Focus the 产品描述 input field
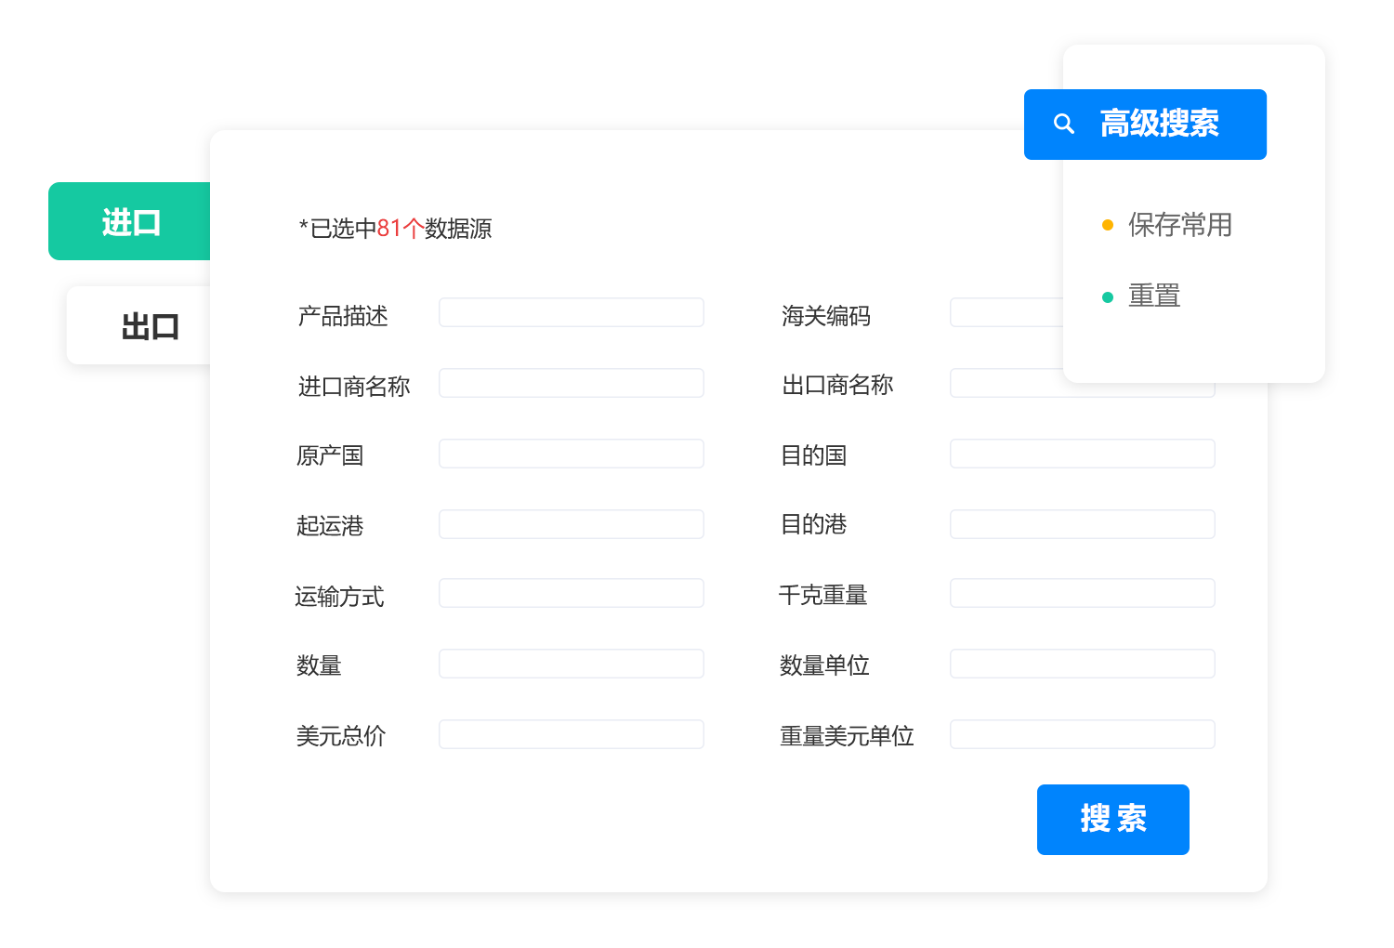 571,313
